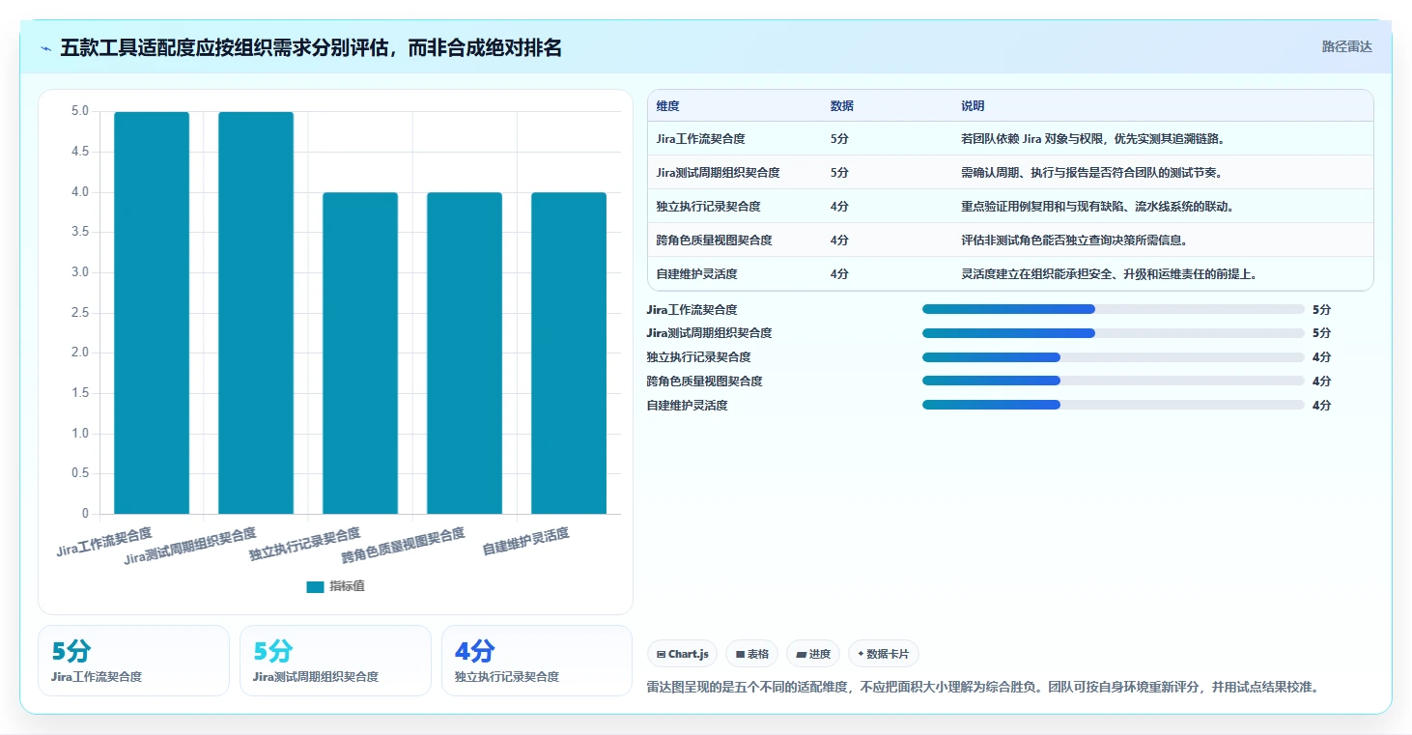Image resolution: width=1412 pixels, height=735 pixels.
Task: Click the 2.5 y-axis label
Action: (80, 313)
